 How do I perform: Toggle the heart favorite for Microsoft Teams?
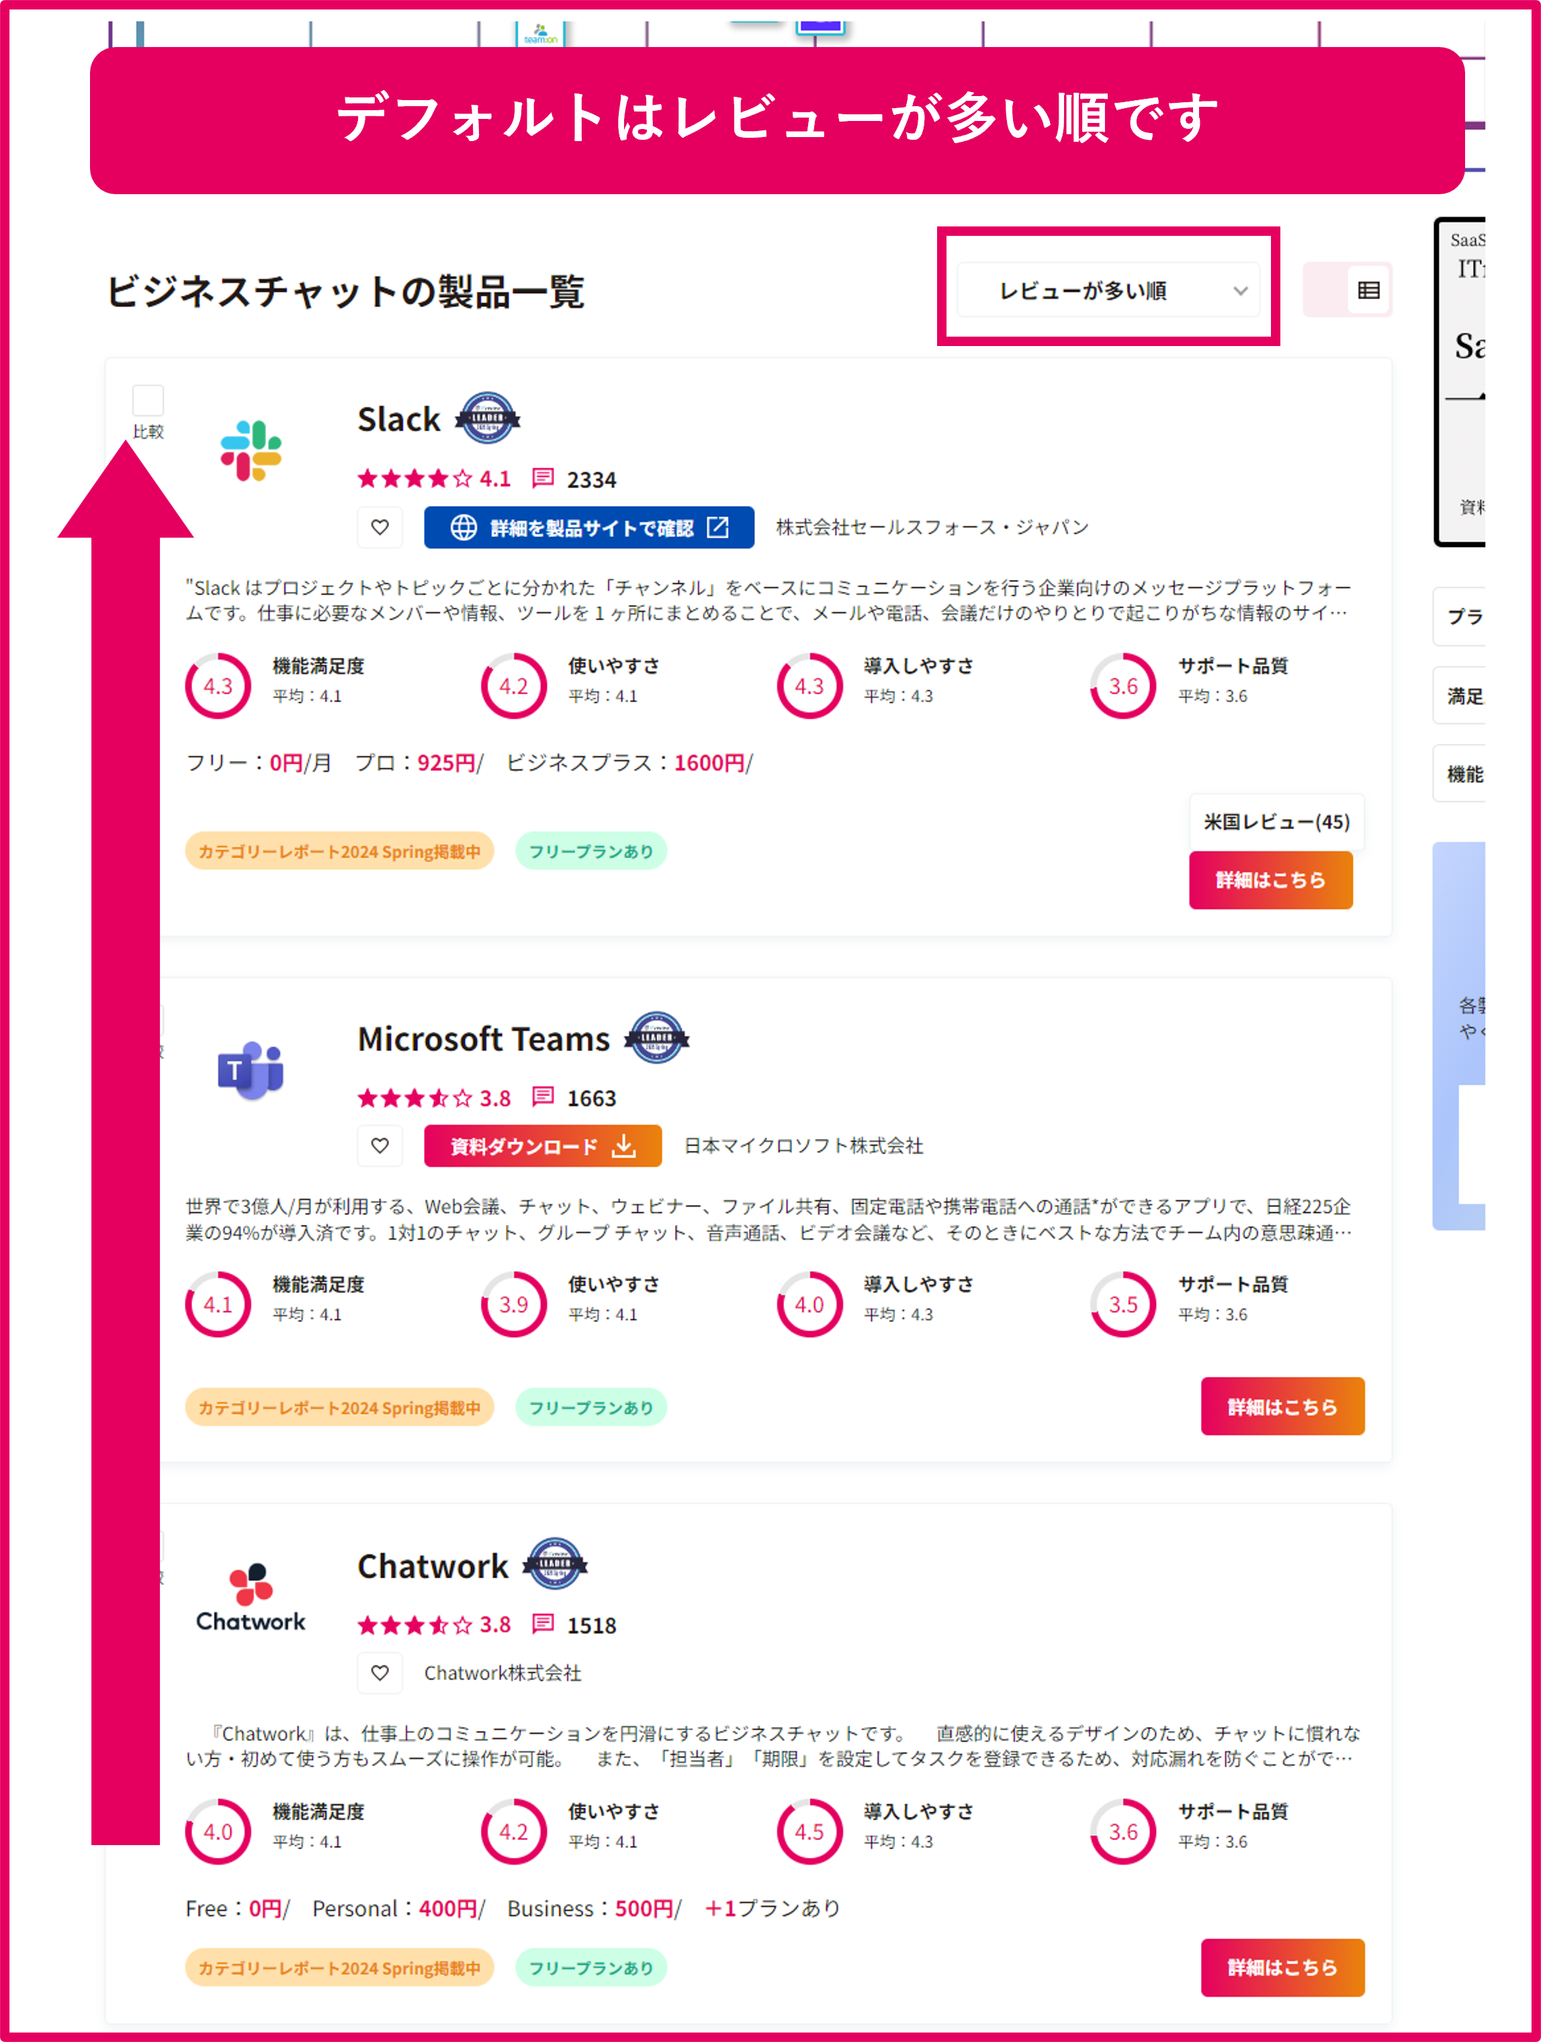(380, 1146)
